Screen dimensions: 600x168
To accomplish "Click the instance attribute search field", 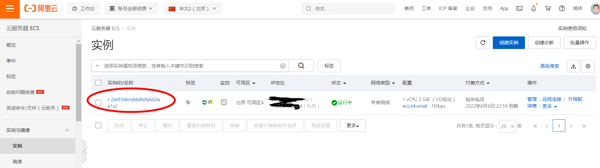I will (189, 66).
